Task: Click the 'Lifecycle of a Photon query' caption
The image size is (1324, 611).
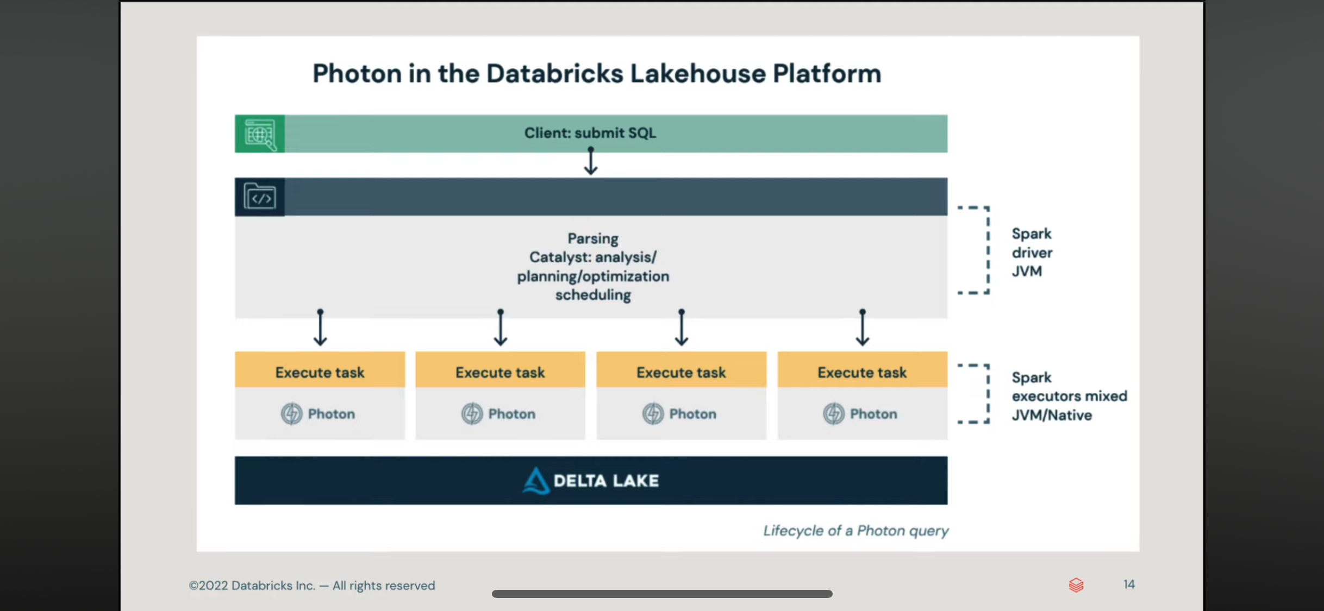Action: [856, 531]
